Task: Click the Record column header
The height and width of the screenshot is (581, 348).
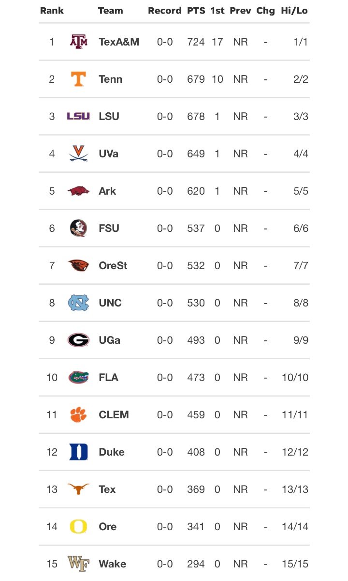Action: click(165, 11)
